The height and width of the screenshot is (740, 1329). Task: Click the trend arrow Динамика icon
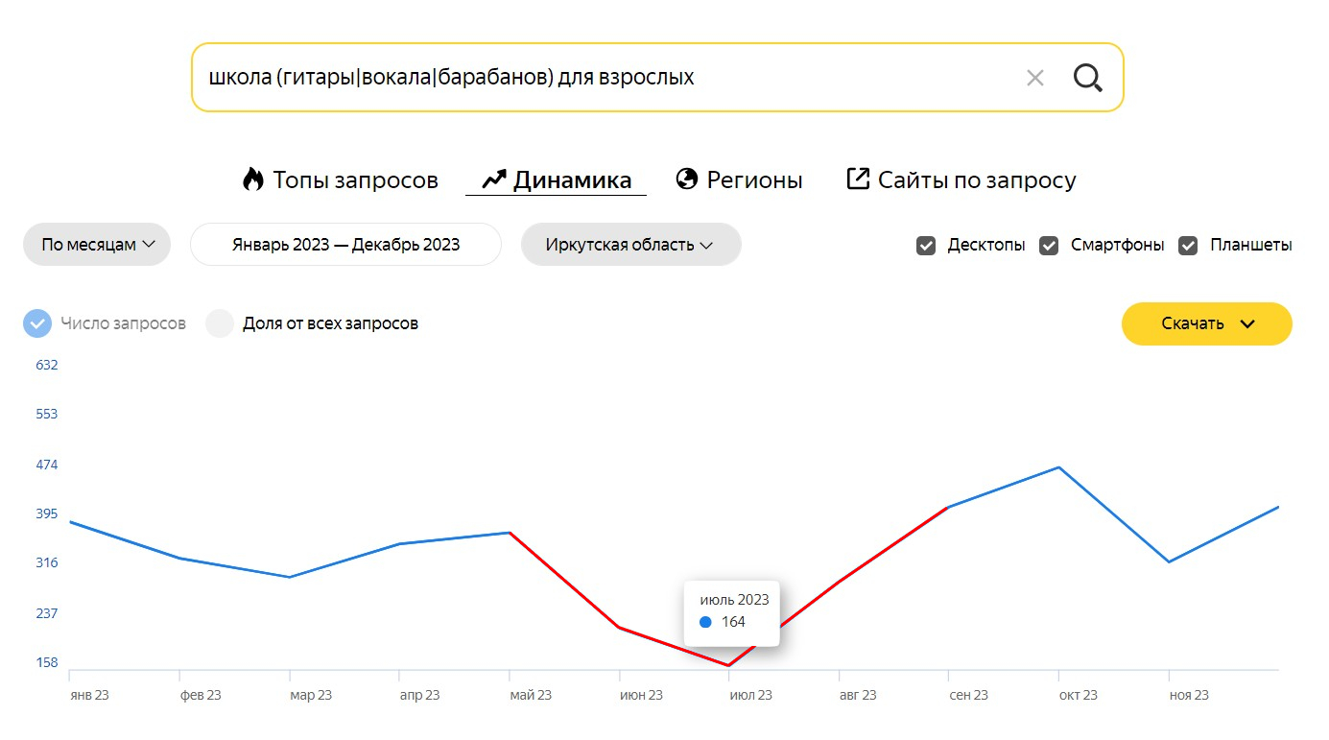pyautogui.click(x=494, y=179)
